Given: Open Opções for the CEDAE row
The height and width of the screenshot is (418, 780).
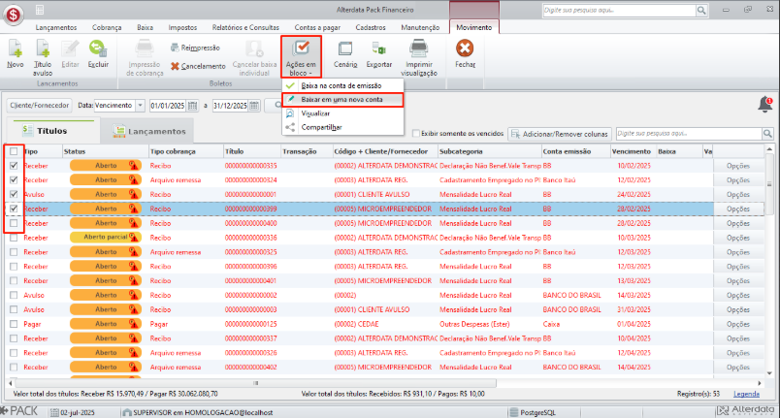Looking at the screenshot, I should coord(737,324).
